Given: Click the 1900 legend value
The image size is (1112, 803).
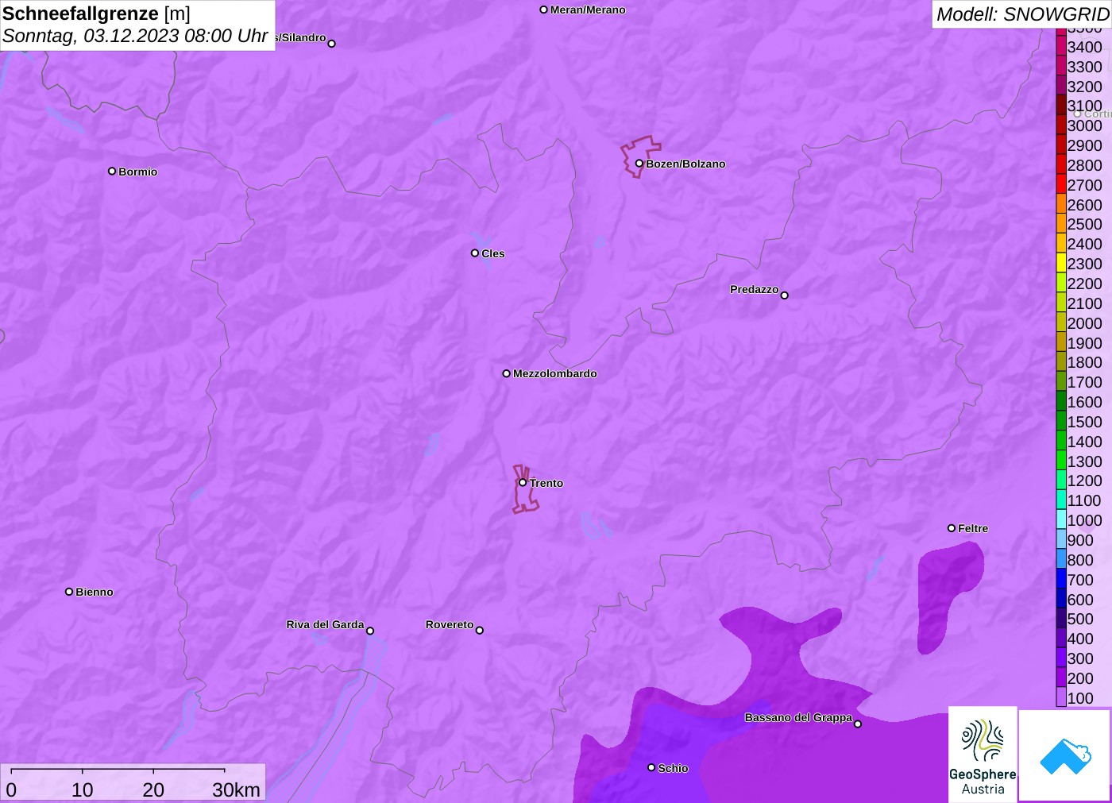Looking at the screenshot, I should (1084, 343).
